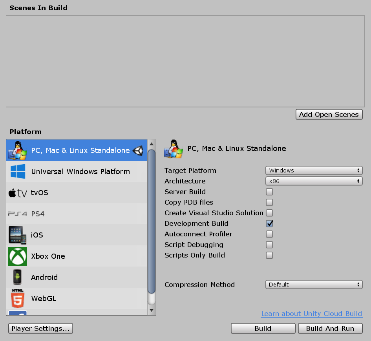
Task: Open the Learn about Unity Cloud Build link
Action: tap(312, 314)
